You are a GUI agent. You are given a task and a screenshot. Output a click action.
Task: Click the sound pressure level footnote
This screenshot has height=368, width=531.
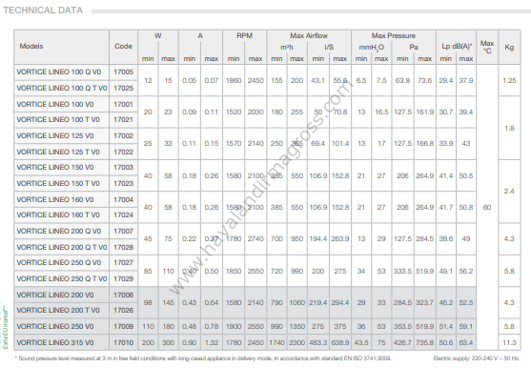pyautogui.click(x=203, y=358)
